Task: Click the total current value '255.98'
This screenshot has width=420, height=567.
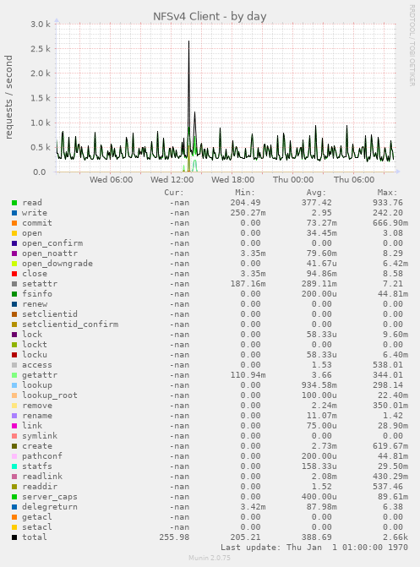Action: tap(174, 537)
